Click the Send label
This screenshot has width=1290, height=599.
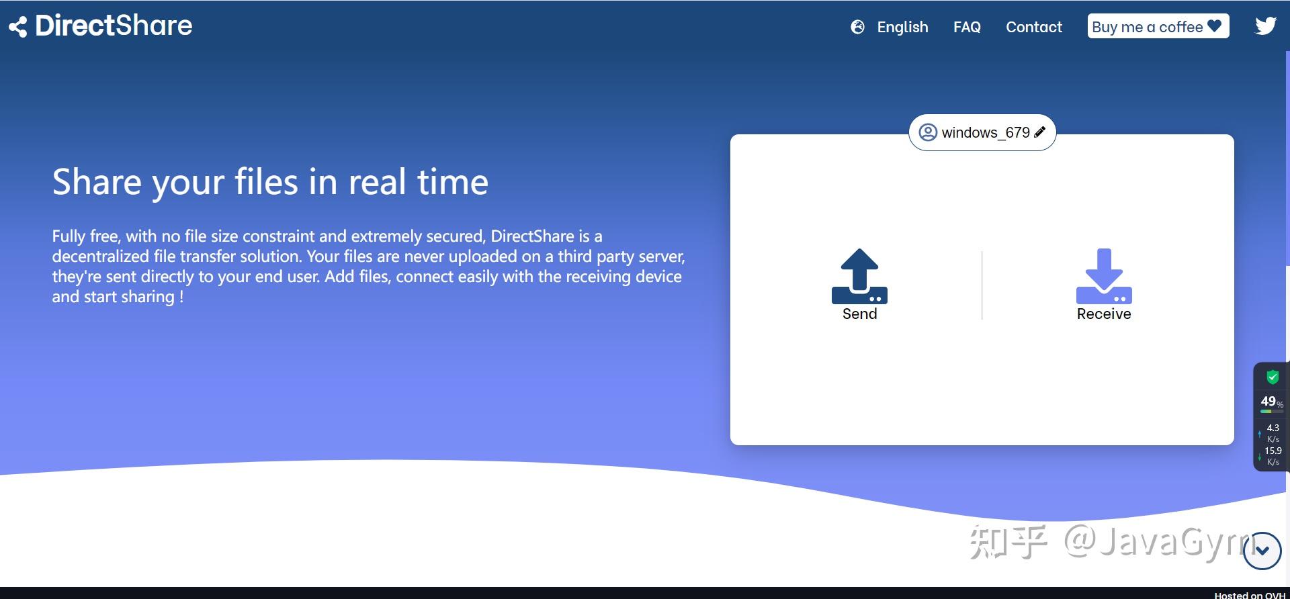860,314
